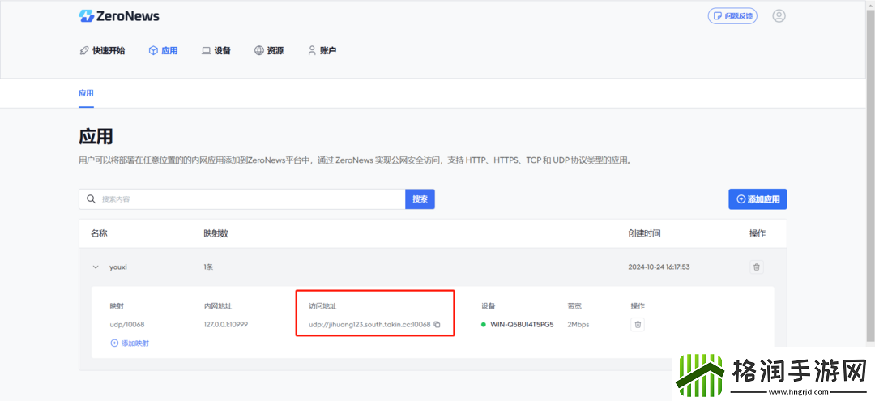The width and height of the screenshot is (875, 401).
Task: Open the 账户 menu
Action: (x=322, y=50)
